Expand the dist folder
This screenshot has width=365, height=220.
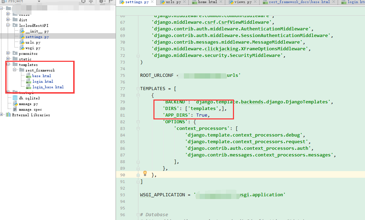click(8, 20)
